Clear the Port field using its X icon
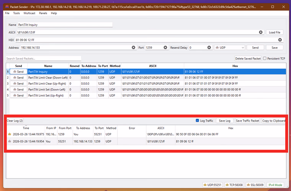The width and height of the screenshot is (291, 191). tap(165, 48)
